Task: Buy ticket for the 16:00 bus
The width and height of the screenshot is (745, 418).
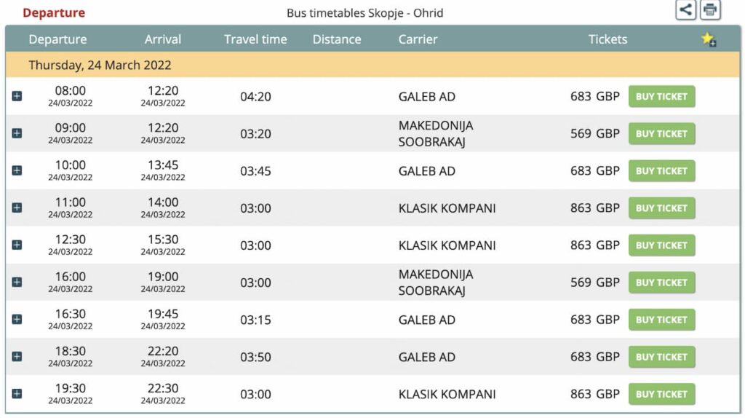Action: pos(661,283)
